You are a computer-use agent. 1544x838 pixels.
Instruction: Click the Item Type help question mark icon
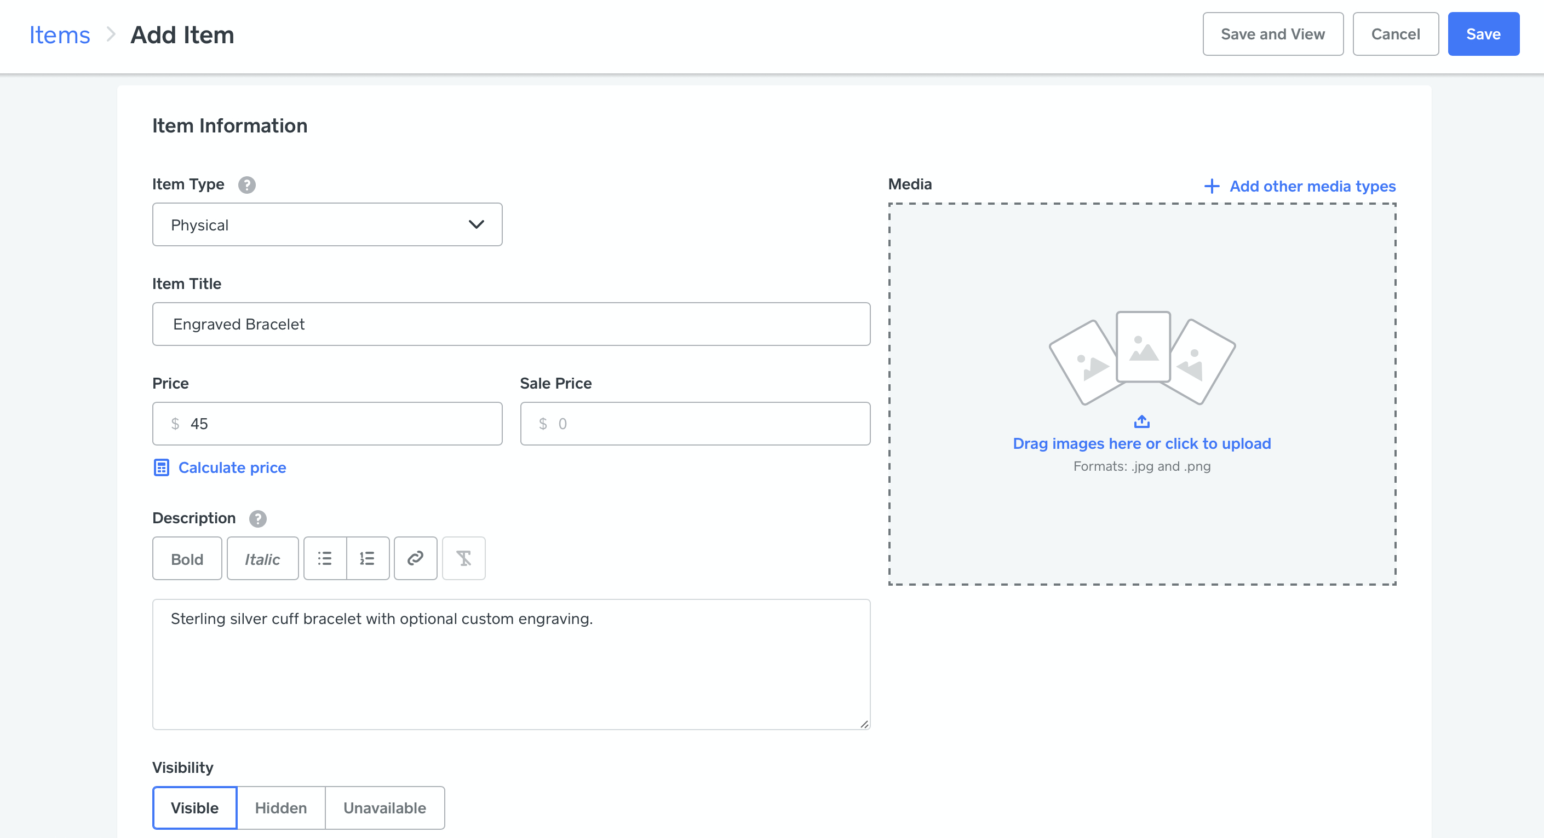click(246, 185)
